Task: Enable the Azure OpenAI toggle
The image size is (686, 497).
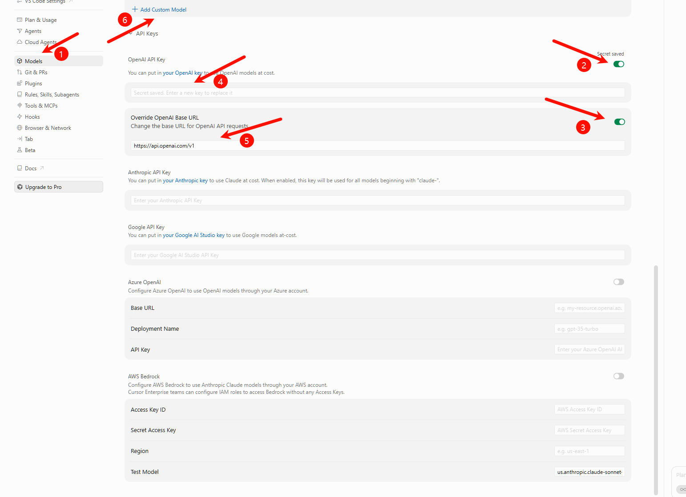Action: 619,282
